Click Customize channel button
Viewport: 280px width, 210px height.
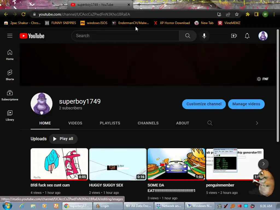(204, 104)
